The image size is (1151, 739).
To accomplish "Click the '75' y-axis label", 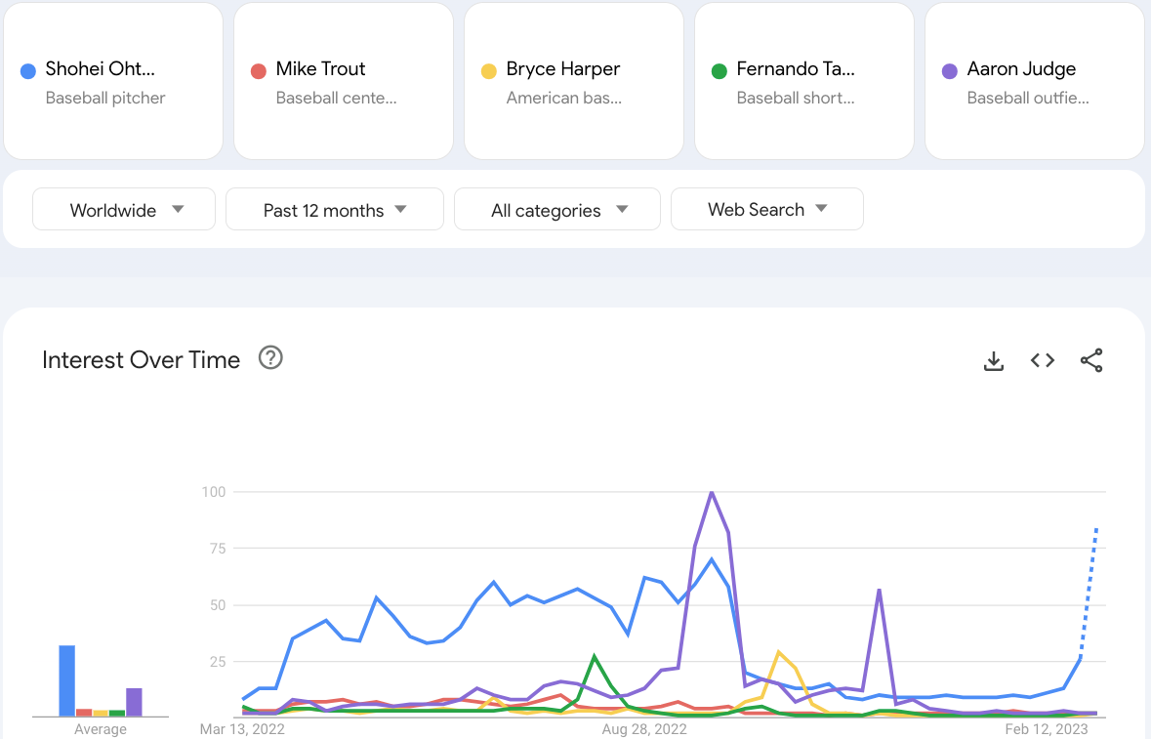I will pyautogui.click(x=218, y=549).
